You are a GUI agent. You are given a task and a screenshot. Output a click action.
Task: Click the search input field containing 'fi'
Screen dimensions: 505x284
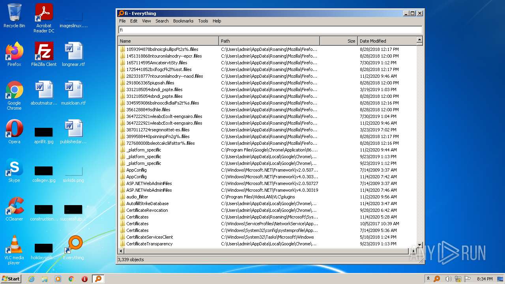click(x=270, y=30)
